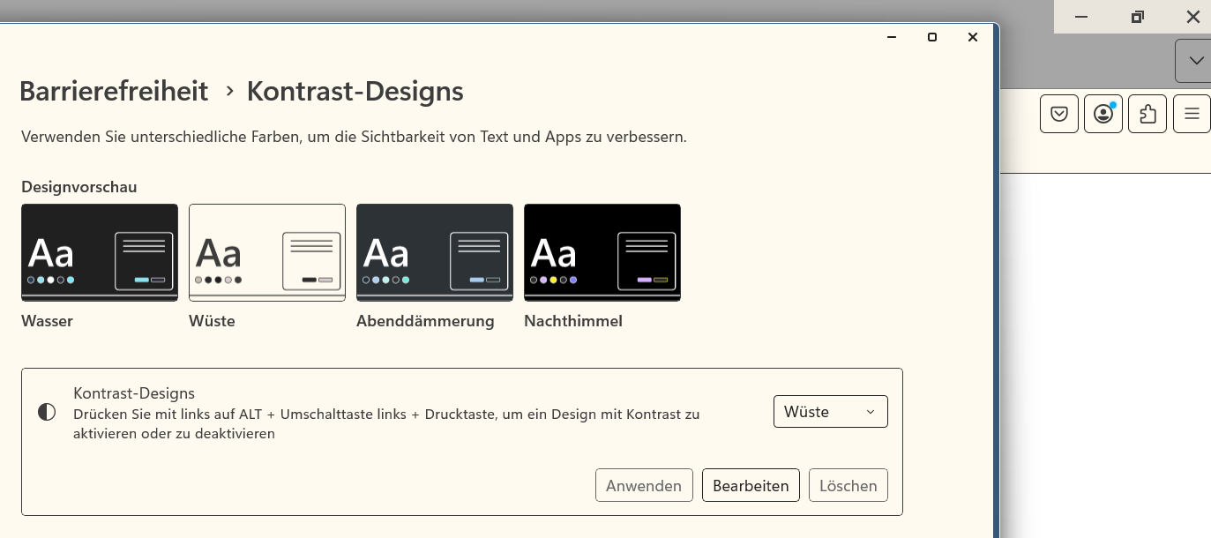Open the browser extensions puzzle icon
Image resolution: width=1211 pixels, height=538 pixels.
pos(1147,114)
